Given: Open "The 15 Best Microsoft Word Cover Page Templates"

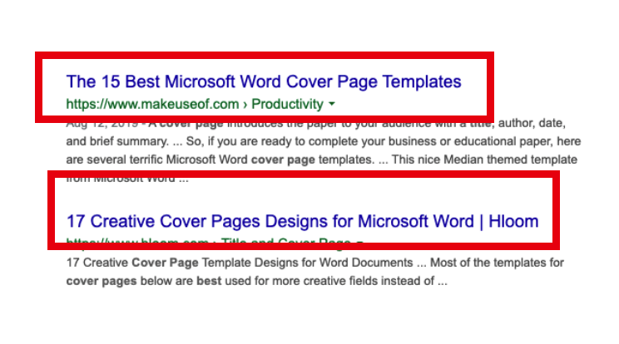Looking at the screenshot, I should point(263,82).
